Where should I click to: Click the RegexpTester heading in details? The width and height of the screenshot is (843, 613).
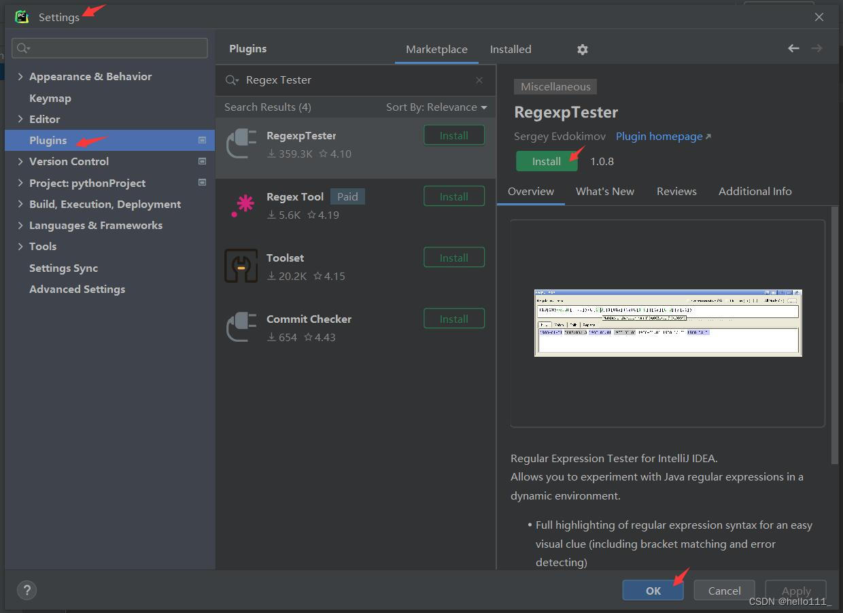point(566,112)
